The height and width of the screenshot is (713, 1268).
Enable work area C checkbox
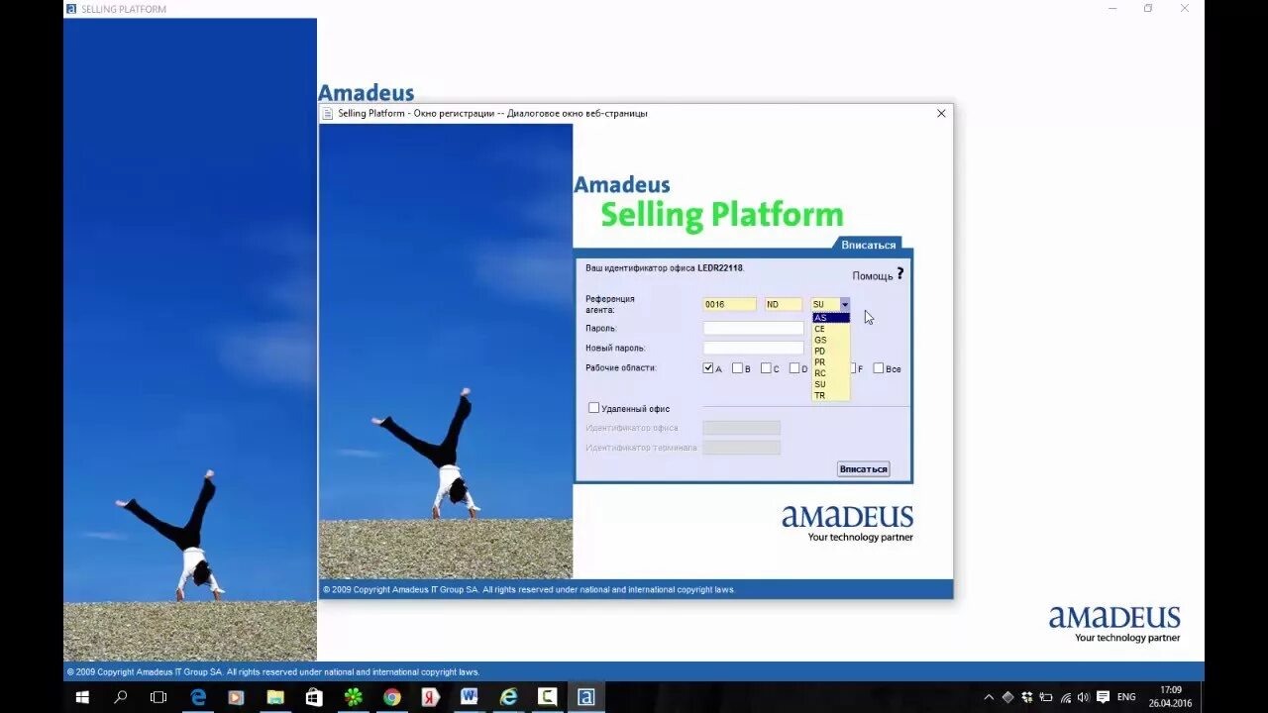coord(766,368)
